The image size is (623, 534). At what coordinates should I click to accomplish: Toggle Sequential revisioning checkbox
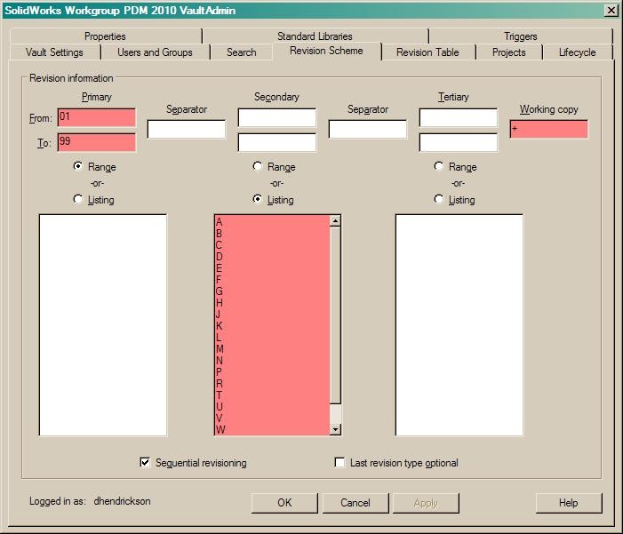[145, 463]
